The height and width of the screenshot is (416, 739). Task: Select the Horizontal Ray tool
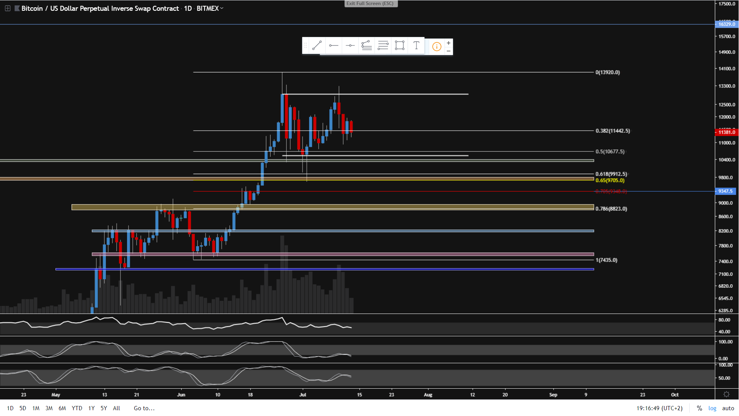point(333,46)
